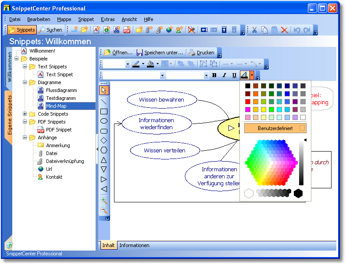Select the Testdiagramm tree item
Viewport: 346px width, 265px height.
61,98
